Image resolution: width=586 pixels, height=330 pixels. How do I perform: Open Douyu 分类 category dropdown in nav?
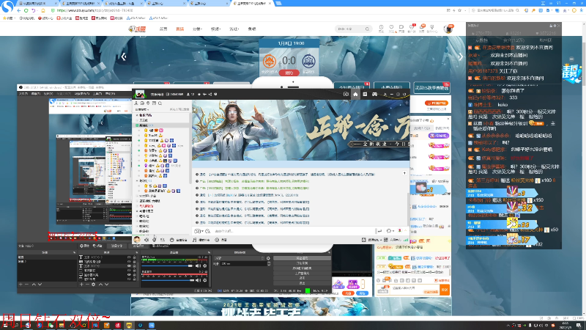(x=197, y=29)
